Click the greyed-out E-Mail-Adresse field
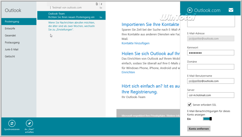The width and height of the screenshot is (242, 137). click(x=211, y=39)
